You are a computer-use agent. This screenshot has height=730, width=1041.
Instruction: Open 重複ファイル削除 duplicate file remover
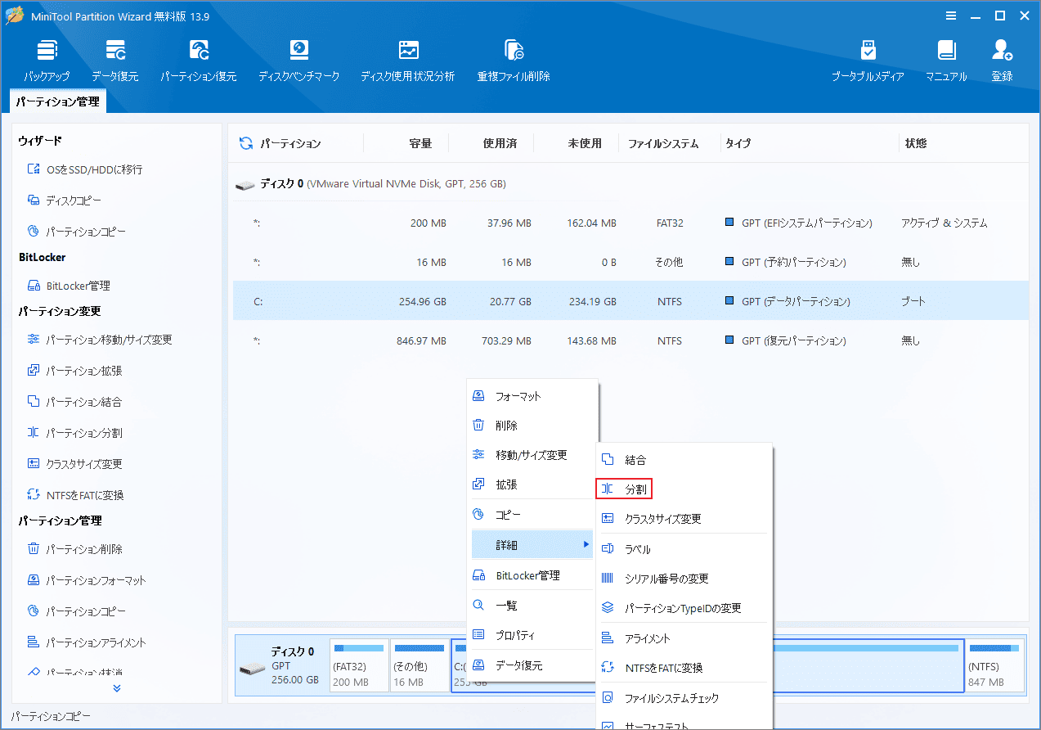point(514,61)
